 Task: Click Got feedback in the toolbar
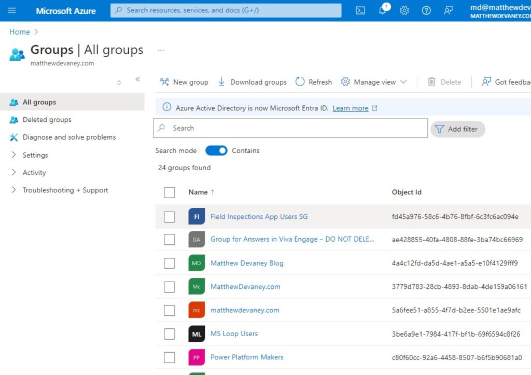pos(506,82)
